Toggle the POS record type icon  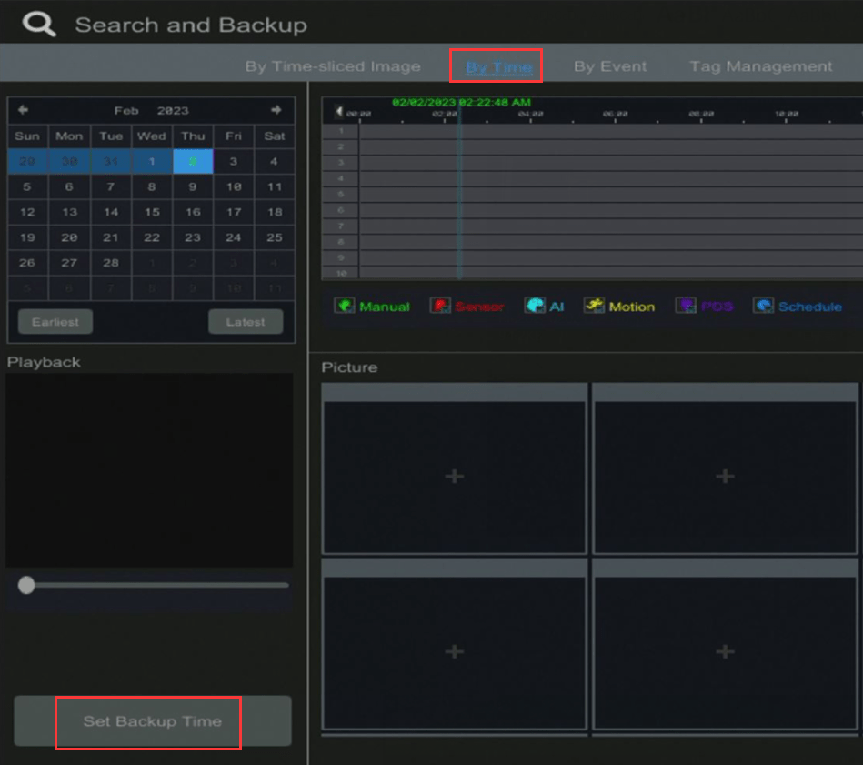click(x=686, y=306)
